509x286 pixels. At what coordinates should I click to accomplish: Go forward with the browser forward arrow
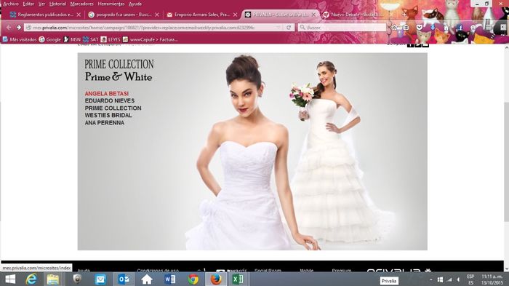click(x=19, y=28)
